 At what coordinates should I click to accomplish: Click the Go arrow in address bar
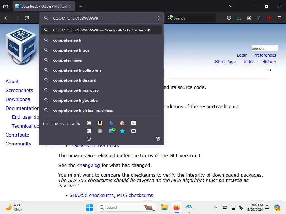158,18
